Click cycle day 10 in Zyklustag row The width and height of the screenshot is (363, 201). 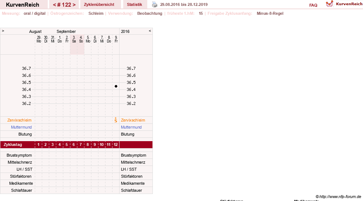[x=102, y=144]
